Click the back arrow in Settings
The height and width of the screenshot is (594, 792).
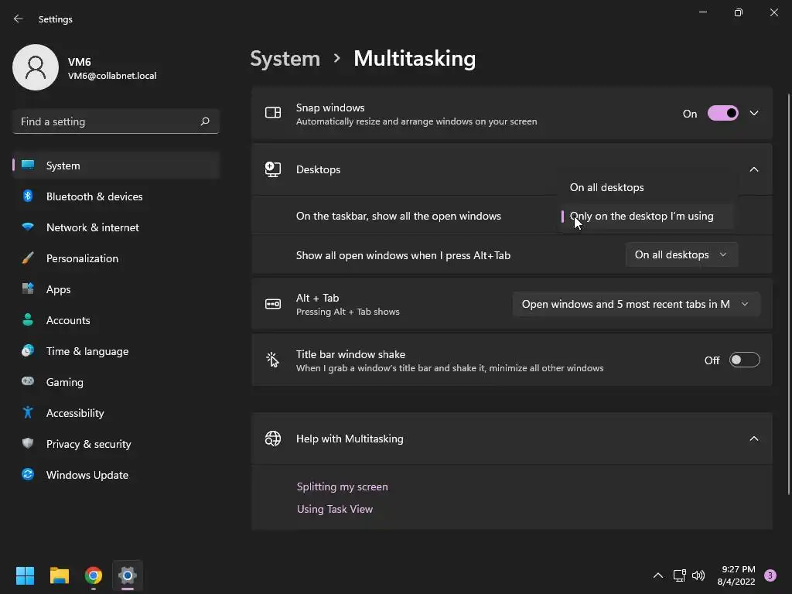(19, 19)
